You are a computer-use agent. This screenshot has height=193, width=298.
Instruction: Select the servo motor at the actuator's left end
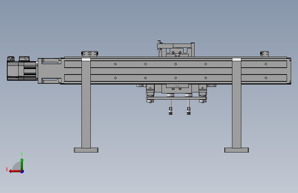tap(22, 68)
